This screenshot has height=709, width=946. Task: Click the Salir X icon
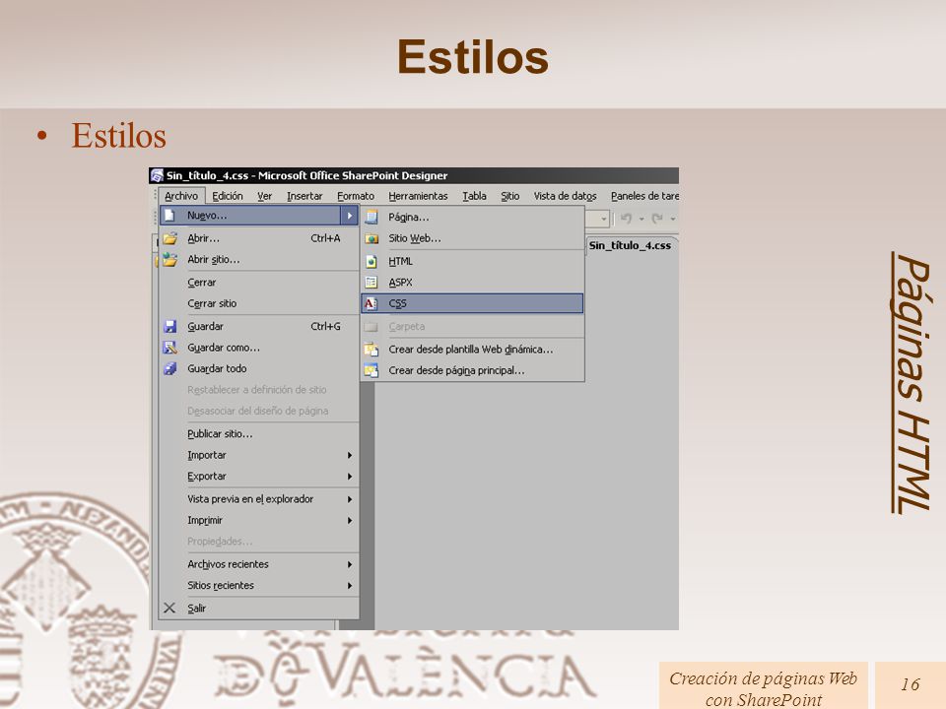click(x=169, y=608)
